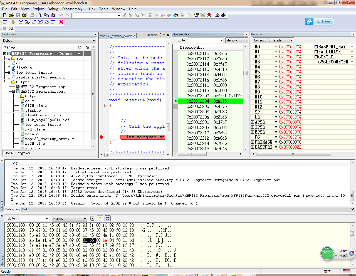
Task: Select msp432_startup_ewarm.c editor tab
Action: click(117, 36)
